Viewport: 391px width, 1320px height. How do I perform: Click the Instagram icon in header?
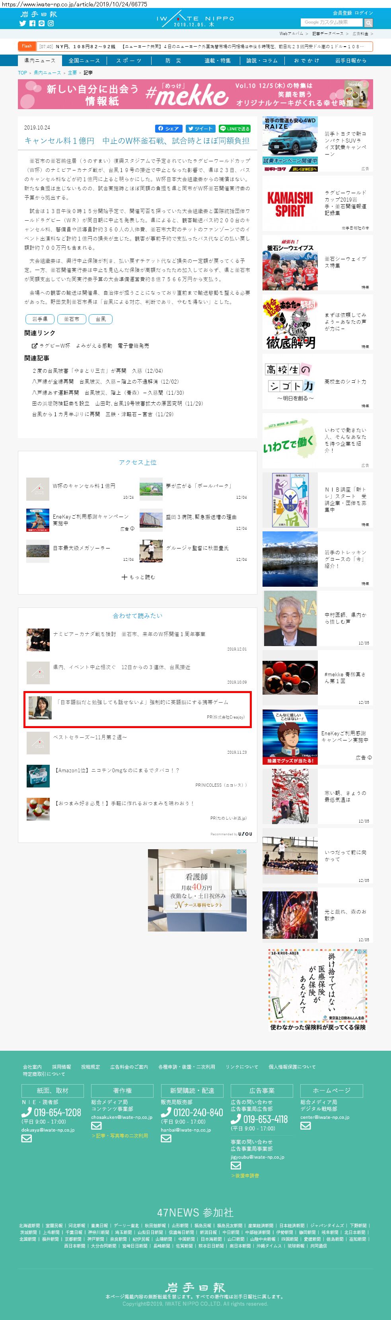(x=51, y=24)
